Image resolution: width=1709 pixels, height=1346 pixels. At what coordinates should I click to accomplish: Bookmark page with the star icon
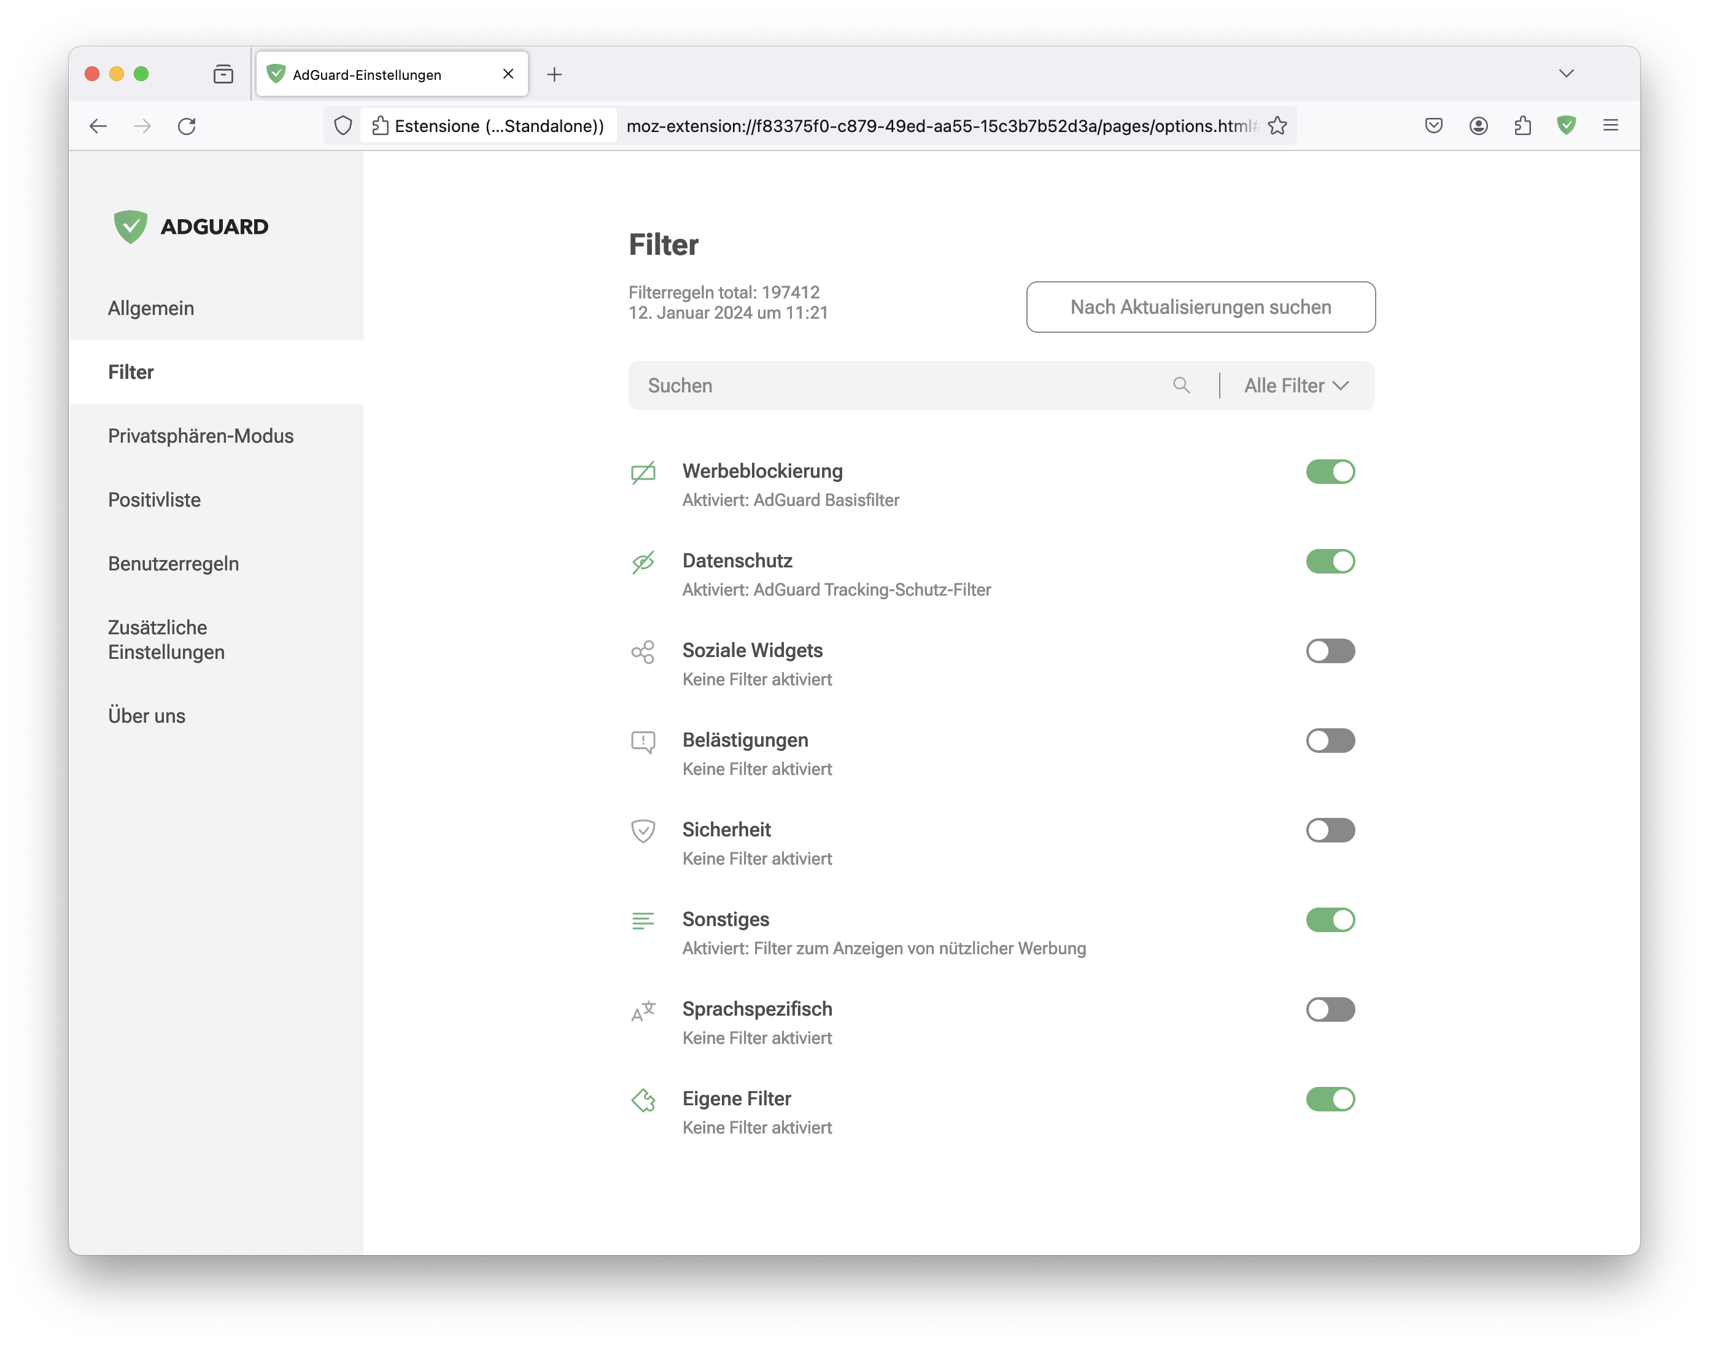coord(1277,125)
